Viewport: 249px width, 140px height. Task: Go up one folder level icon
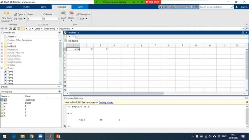(11, 28)
